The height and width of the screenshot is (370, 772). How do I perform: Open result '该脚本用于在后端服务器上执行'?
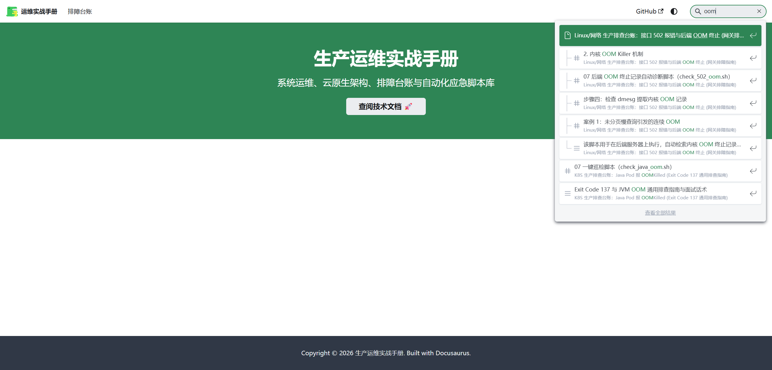660,148
